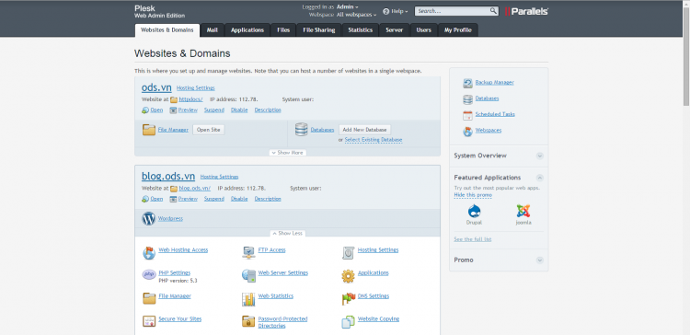Click the Databases icon in right sidebar
Viewport: 690px width, 335px height.
[467, 99]
